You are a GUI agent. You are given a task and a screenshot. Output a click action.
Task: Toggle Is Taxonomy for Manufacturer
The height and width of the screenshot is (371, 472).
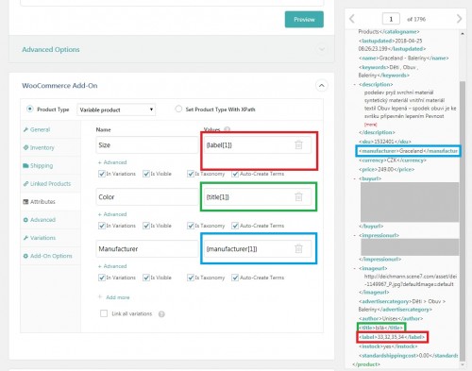pyautogui.click(x=191, y=278)
